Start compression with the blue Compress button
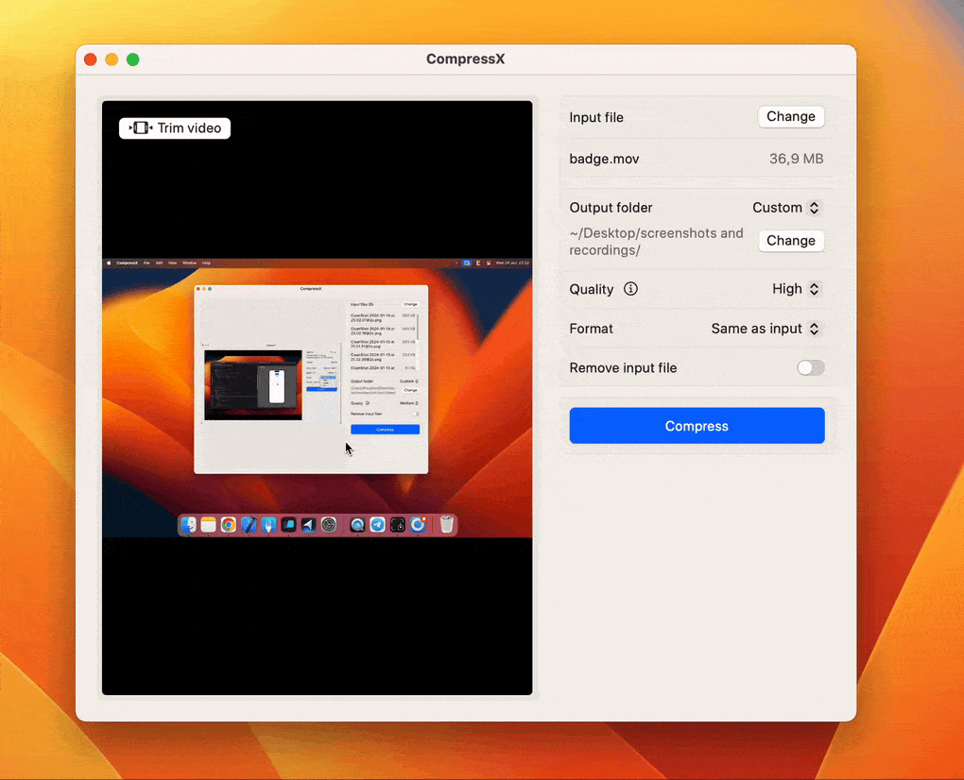Screen dimensions: 964x780 [697, 426]
